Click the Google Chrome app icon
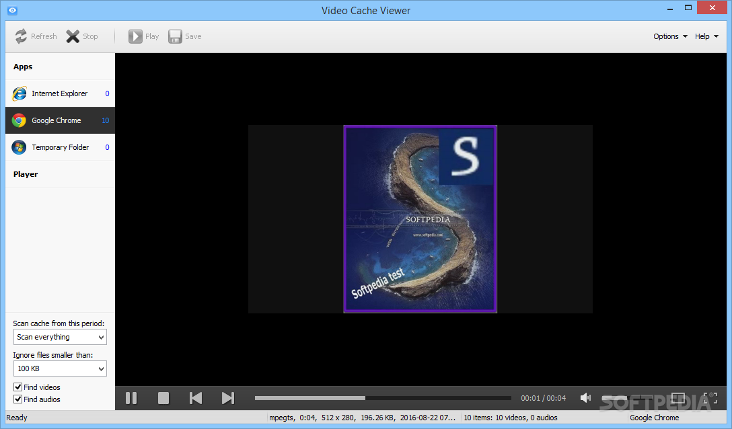732x429 pixels. tap(19, 120)
